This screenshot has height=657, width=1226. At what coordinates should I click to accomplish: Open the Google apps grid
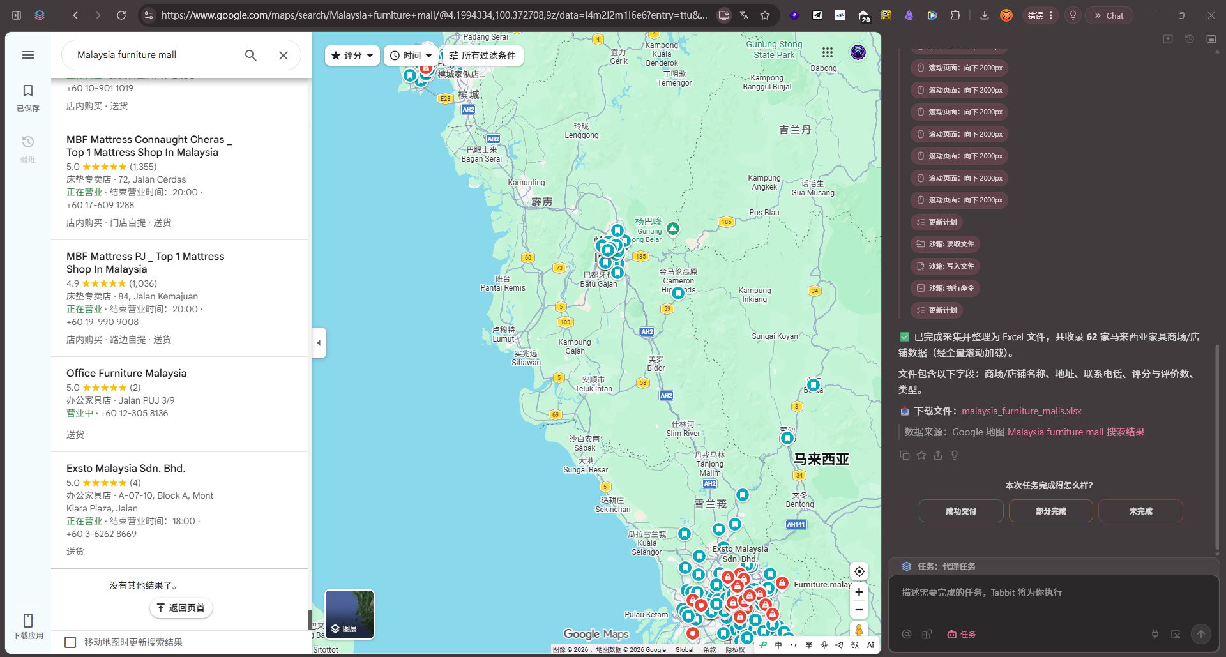(828, 52)
